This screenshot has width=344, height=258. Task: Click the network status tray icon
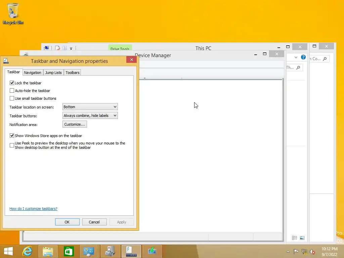pyautogui.click(x=304, y=252)
